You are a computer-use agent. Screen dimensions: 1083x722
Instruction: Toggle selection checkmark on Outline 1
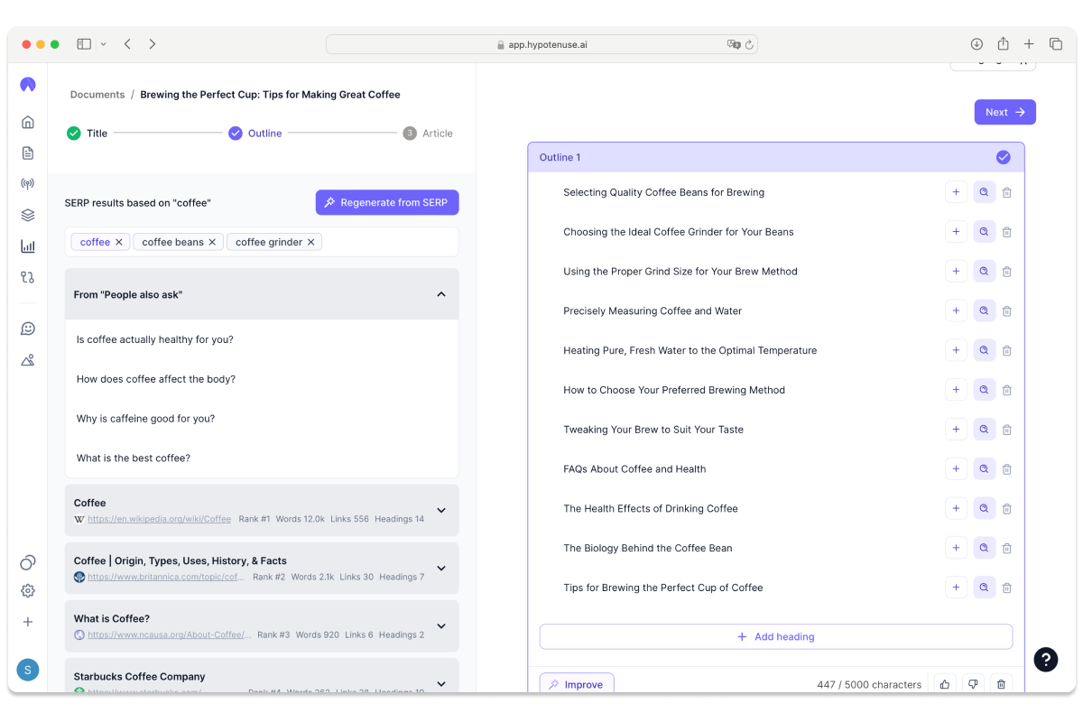point(1003,156)
